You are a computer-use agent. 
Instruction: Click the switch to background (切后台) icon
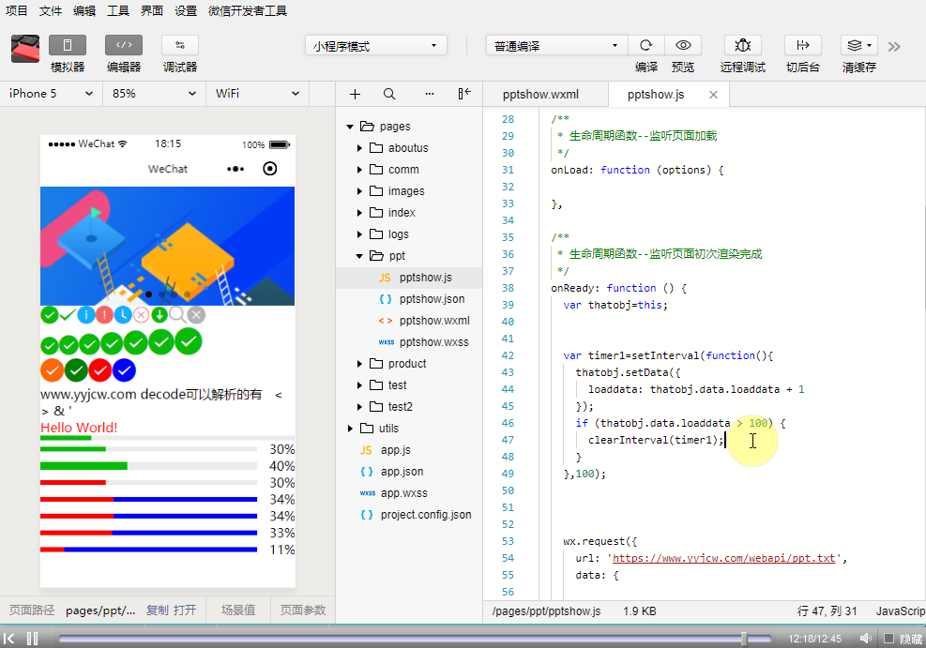[x=802, y=45]
